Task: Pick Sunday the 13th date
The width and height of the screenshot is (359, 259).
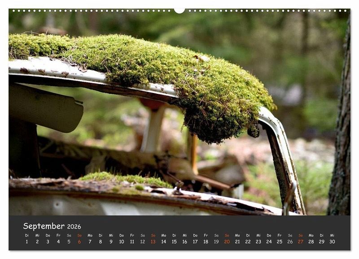Action: [x=153, y=241]
